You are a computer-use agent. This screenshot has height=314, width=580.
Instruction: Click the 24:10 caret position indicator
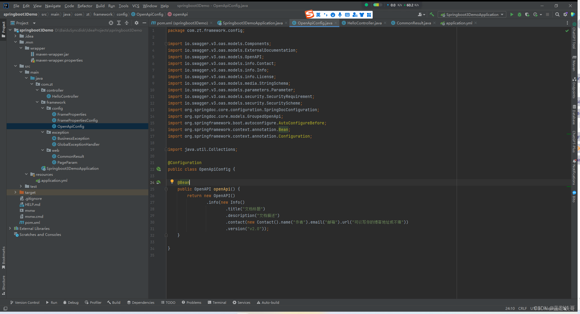(510, 309)
